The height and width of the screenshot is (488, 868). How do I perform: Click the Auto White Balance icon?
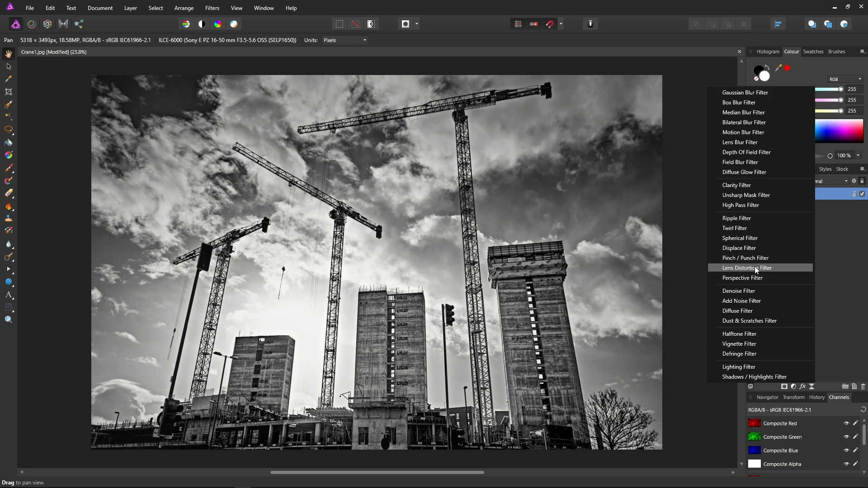click(234, 24)
